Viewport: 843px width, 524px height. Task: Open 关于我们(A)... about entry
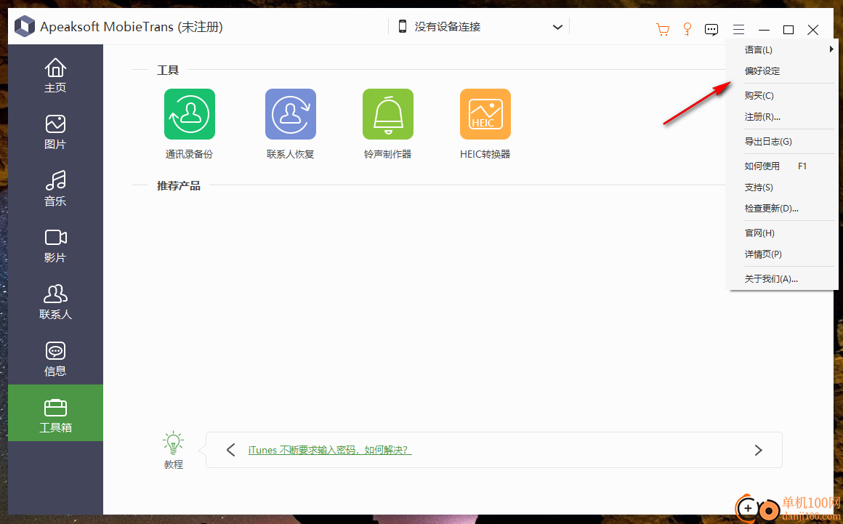tap(782, 279)
